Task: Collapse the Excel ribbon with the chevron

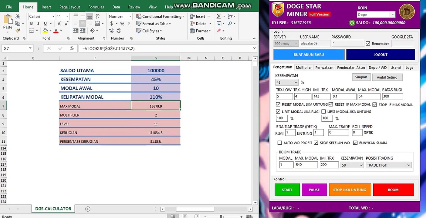Action: coord(254,38)
